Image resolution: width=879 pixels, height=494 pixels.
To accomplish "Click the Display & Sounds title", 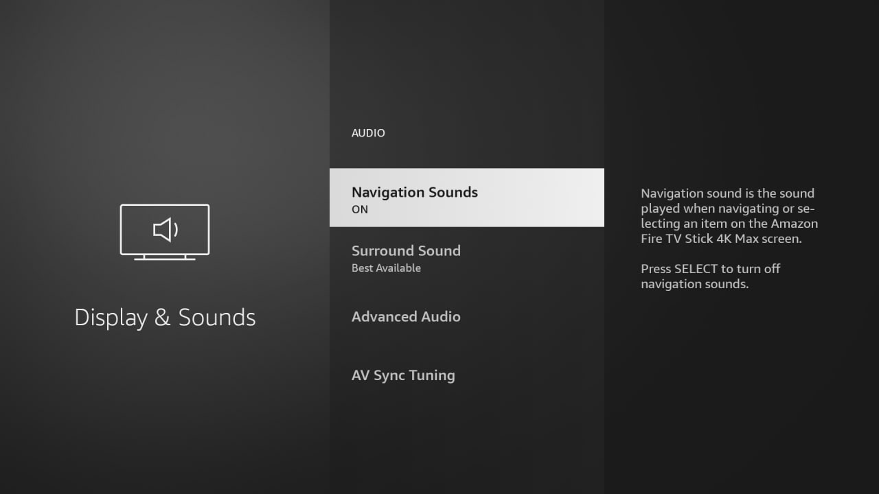I will pos(165,318).
